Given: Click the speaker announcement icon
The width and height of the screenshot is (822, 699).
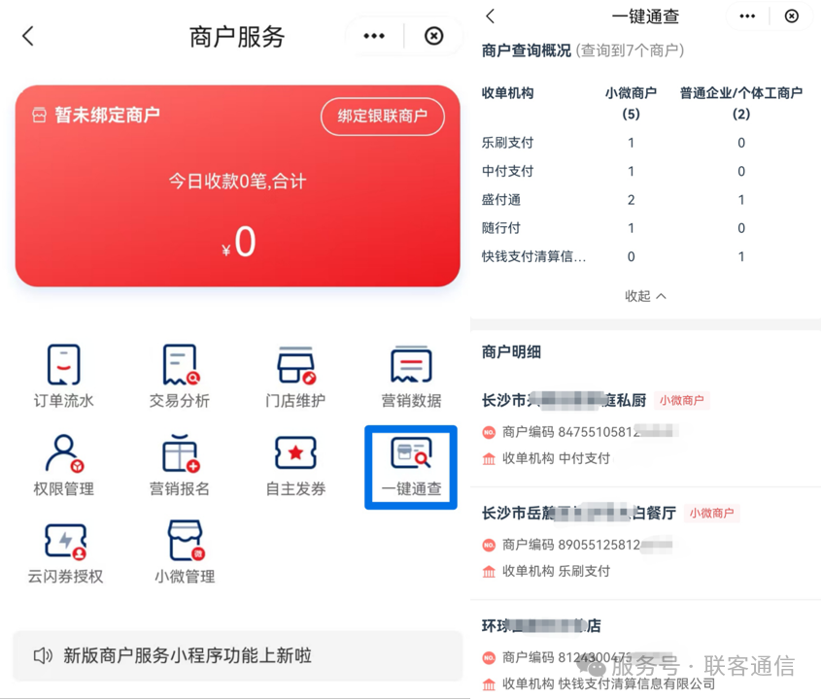Looking at the screenshot, I should tap(43, 655).
